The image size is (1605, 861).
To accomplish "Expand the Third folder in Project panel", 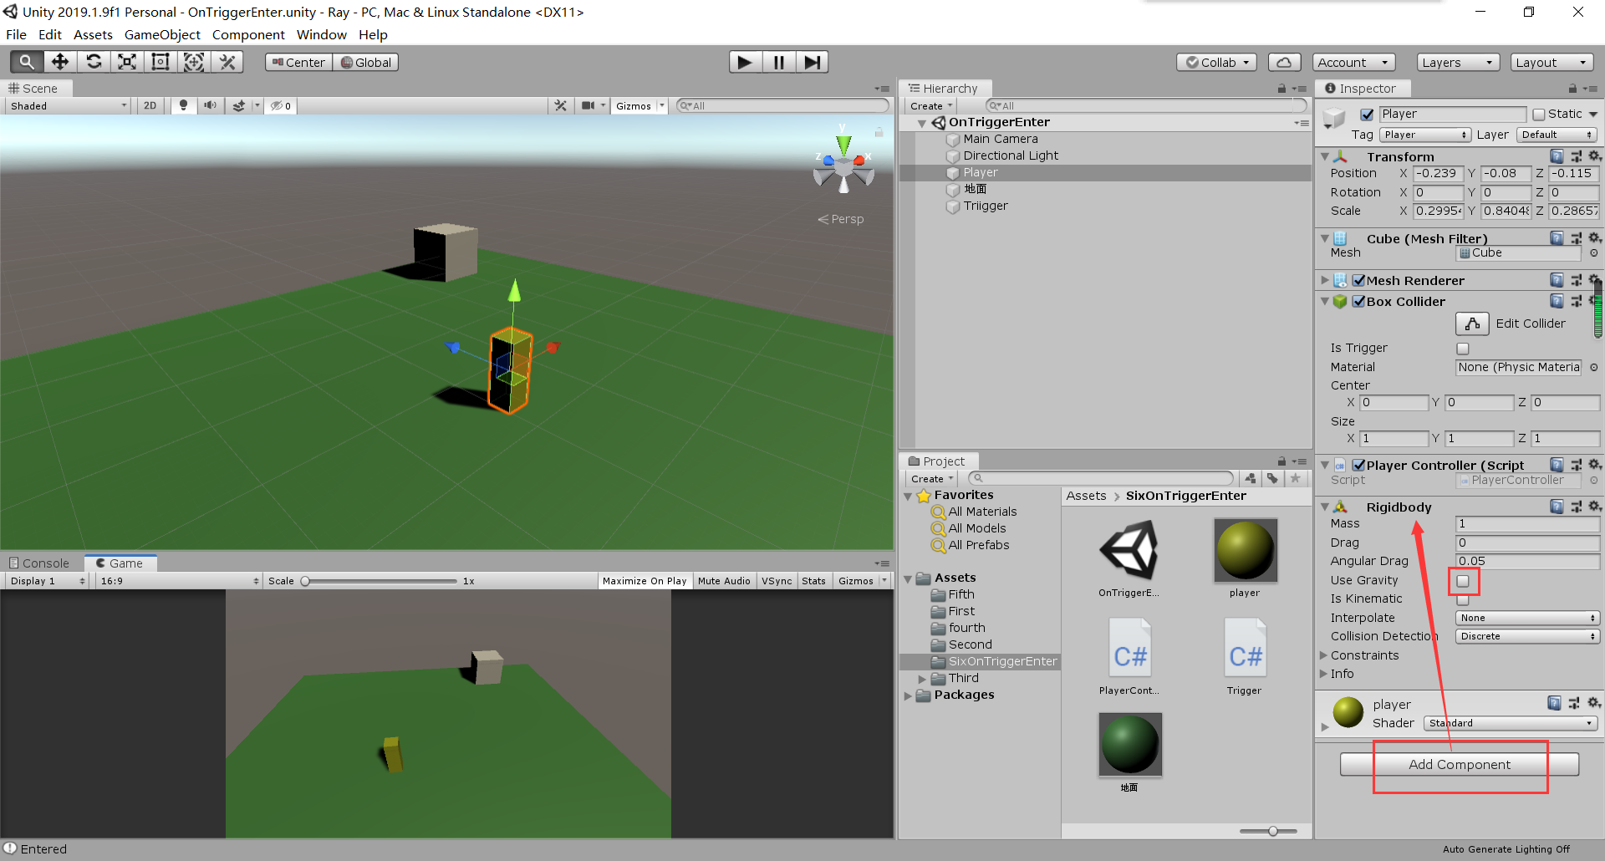I will pos(923,678).
